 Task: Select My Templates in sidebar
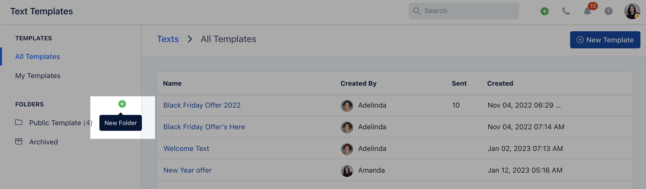click(38, 76)
